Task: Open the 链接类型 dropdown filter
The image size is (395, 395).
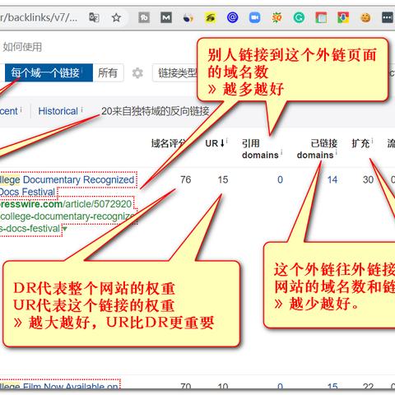Action: click(175, 73)
